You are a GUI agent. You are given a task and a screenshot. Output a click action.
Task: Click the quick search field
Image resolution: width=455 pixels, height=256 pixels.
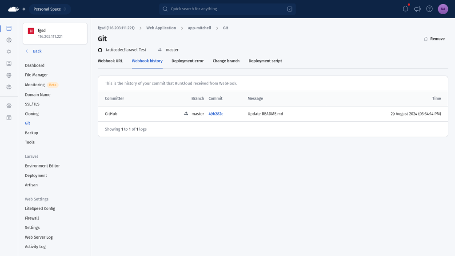point(227,9)
